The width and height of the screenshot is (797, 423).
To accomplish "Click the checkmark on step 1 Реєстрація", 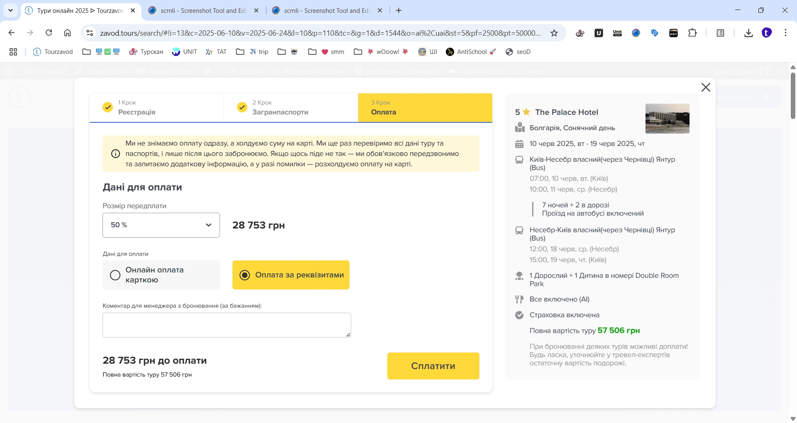I will (108, 107).
